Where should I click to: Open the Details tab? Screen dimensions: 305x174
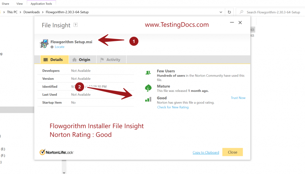[x=53, y=60]
